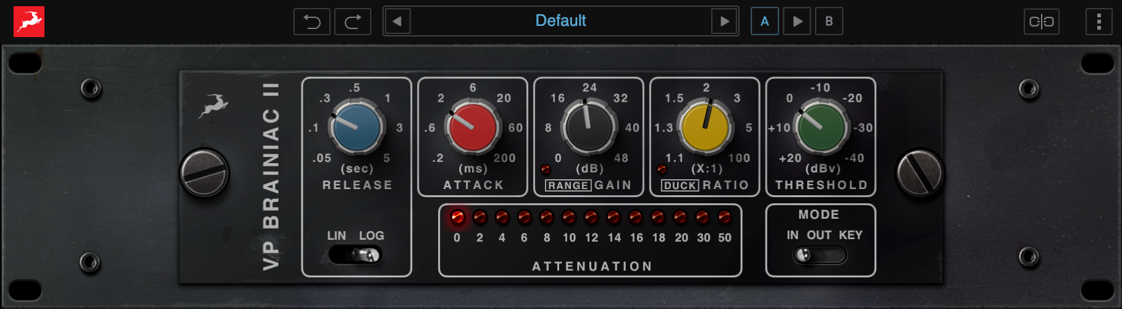Select preset slot B
Viewport: 1122px width, 309px height.
click(829, 22)
